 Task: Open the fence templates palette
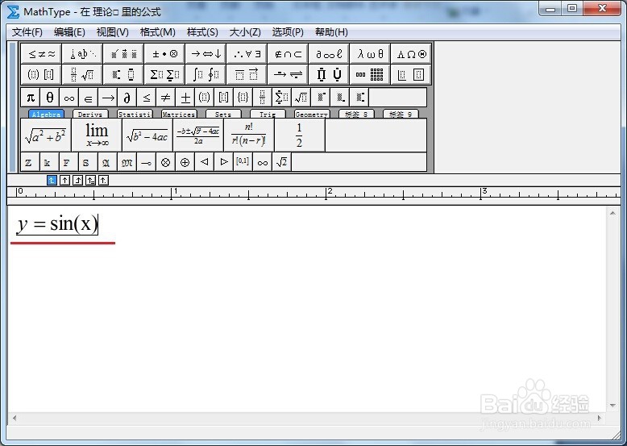(x=41, y=74)
